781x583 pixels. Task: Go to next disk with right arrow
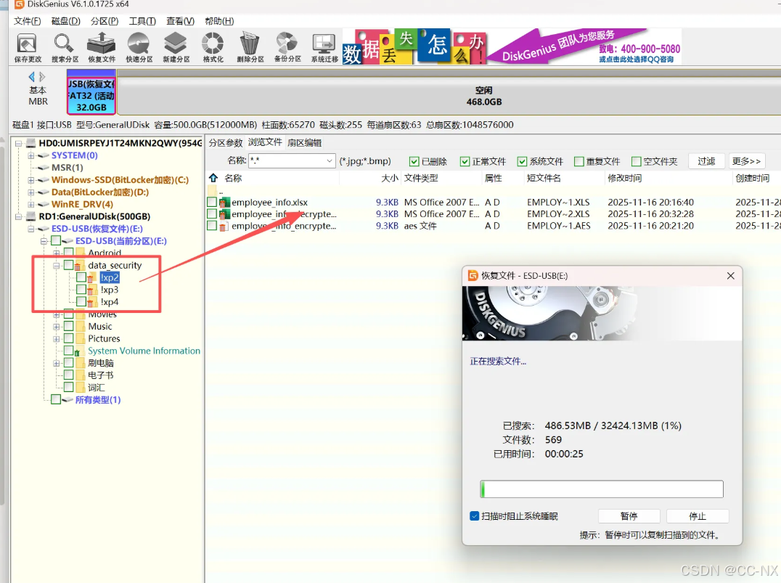42,77
